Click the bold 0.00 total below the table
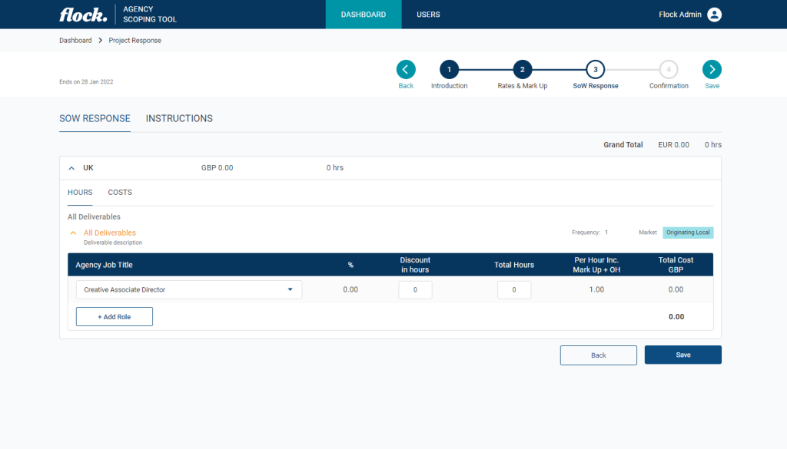787x449 pixels. 676,317
